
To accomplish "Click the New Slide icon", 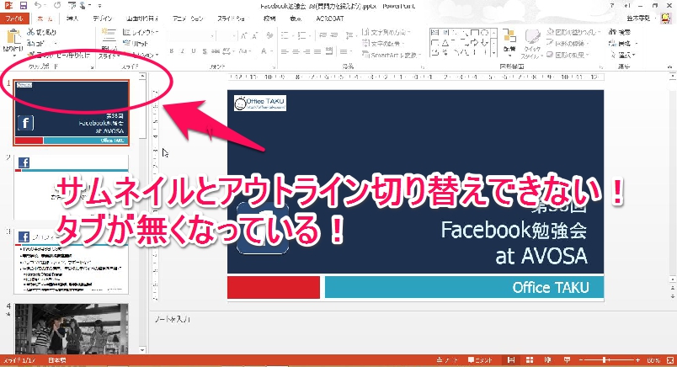I will [x=109, y=37].
